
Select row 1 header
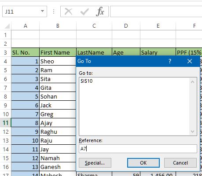coord(6,35)
